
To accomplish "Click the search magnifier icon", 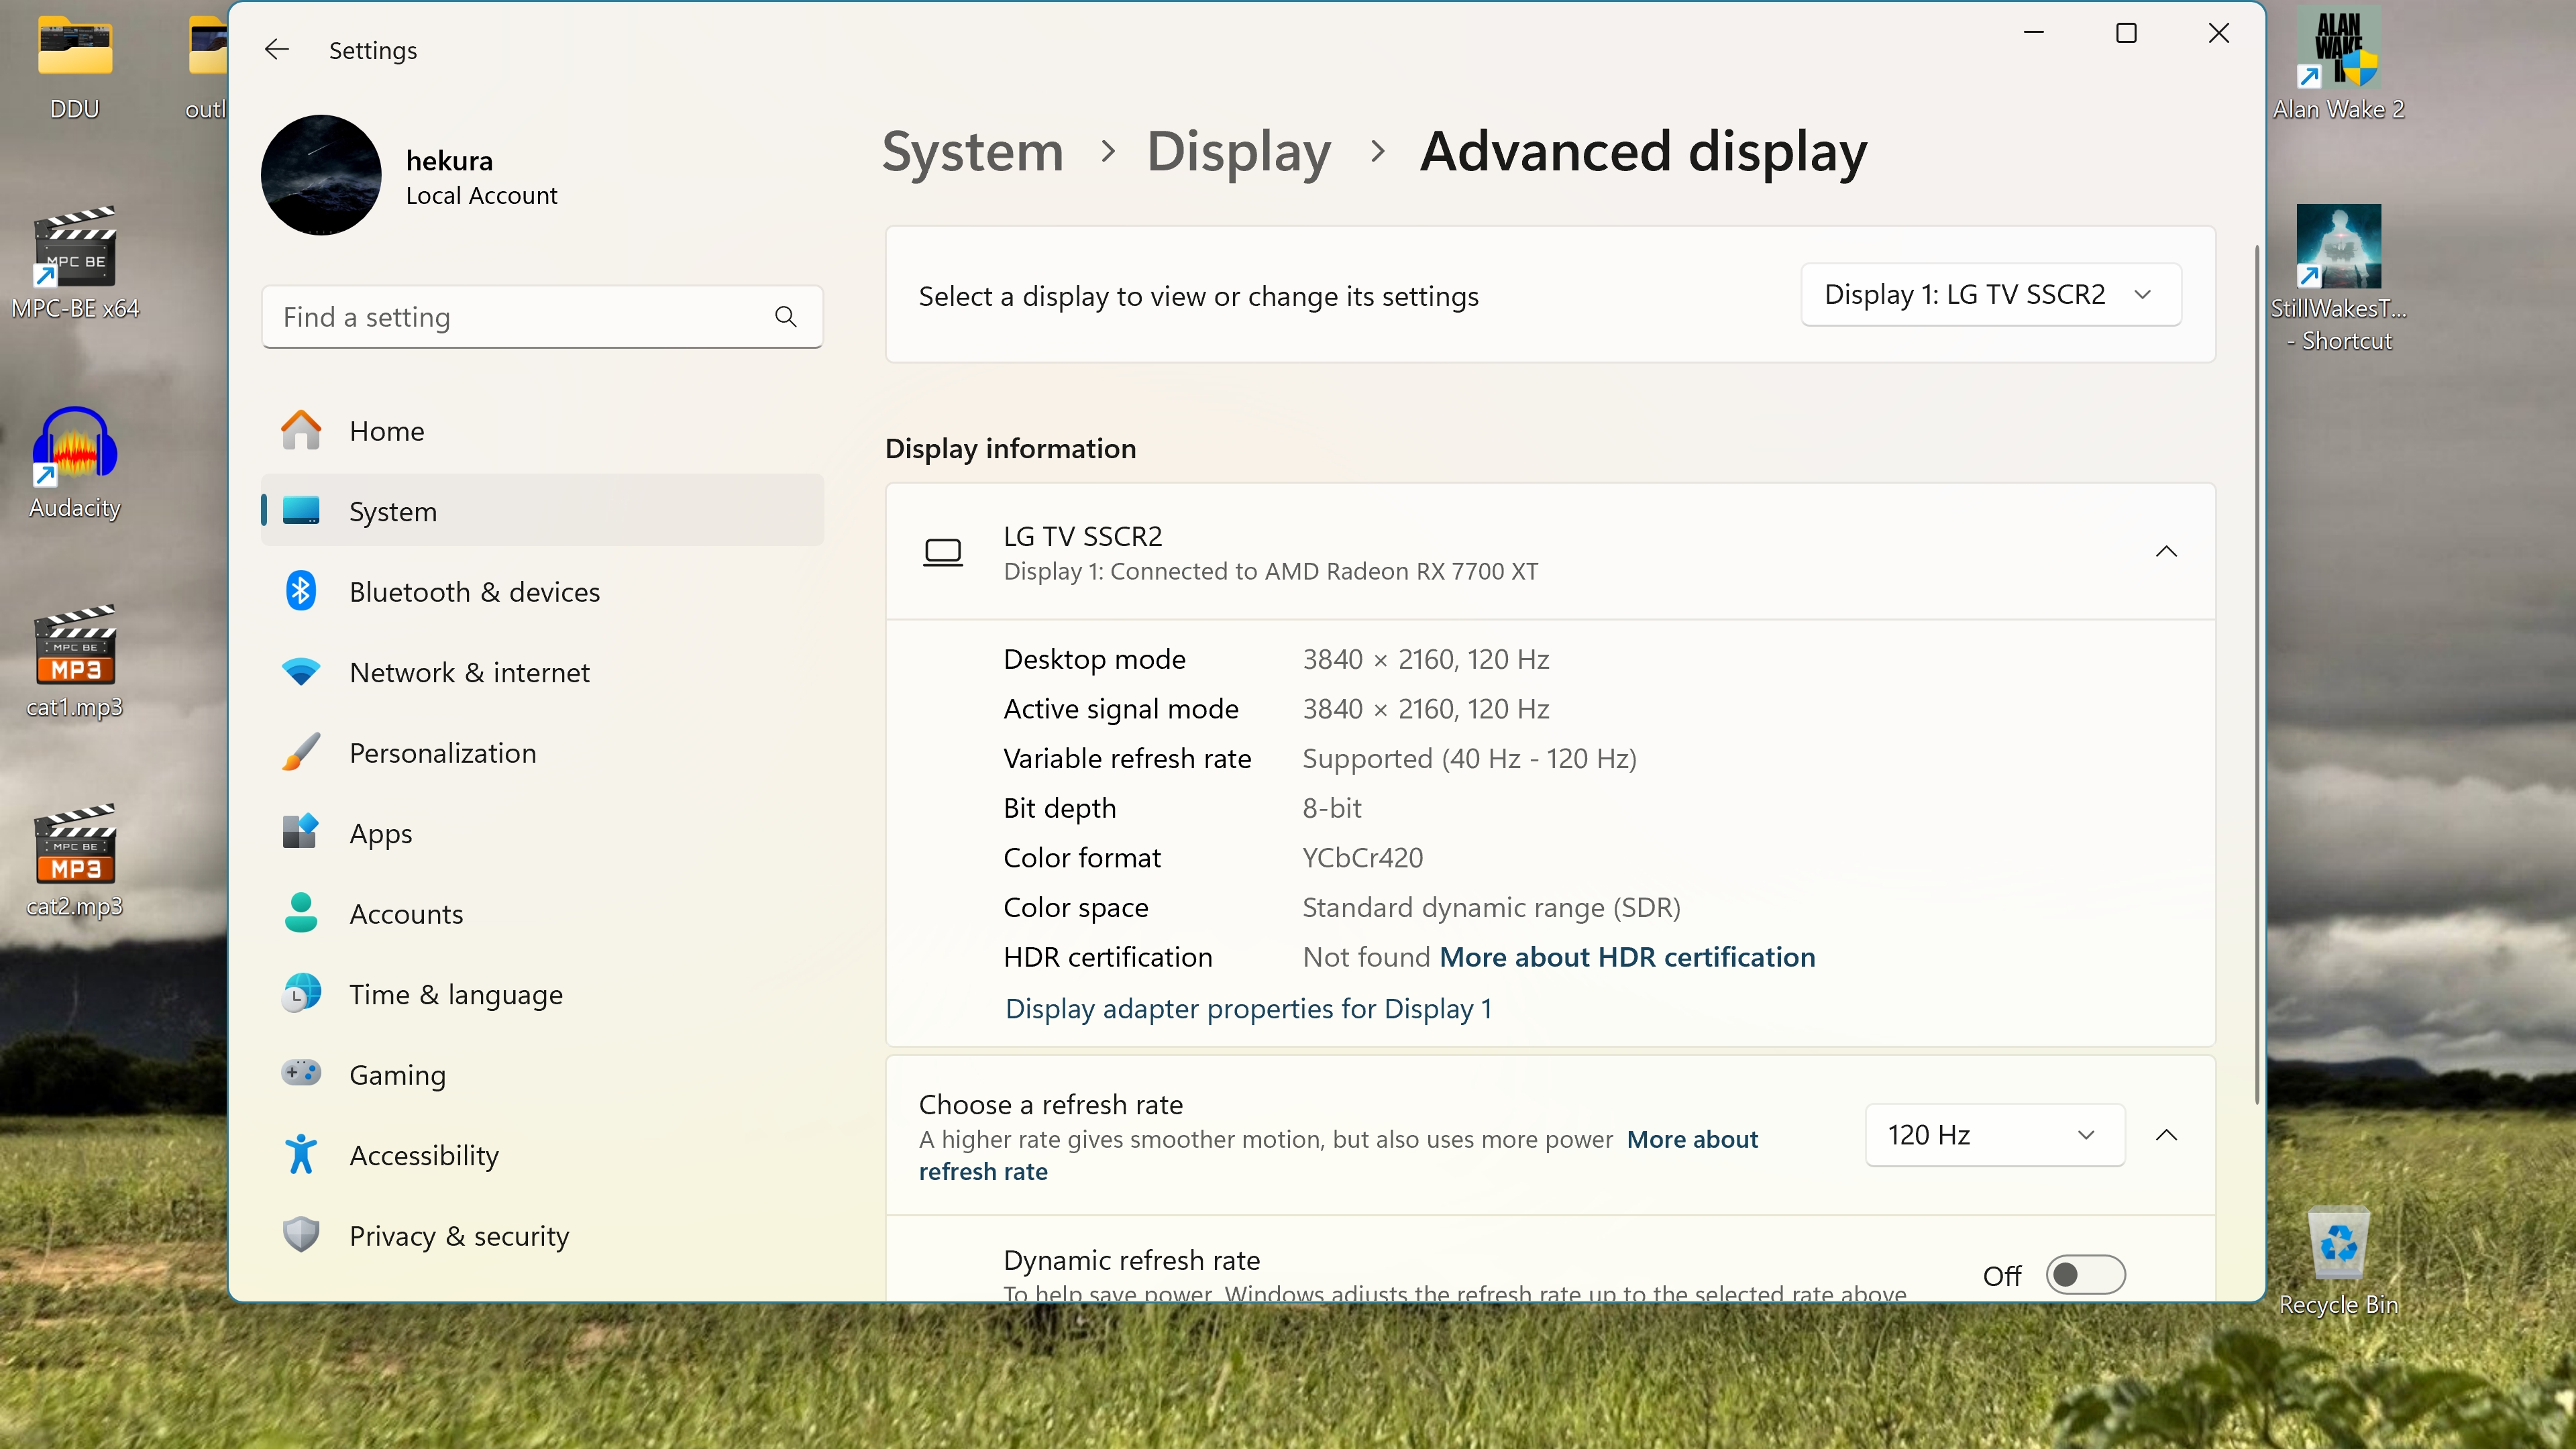I will 786,317.
